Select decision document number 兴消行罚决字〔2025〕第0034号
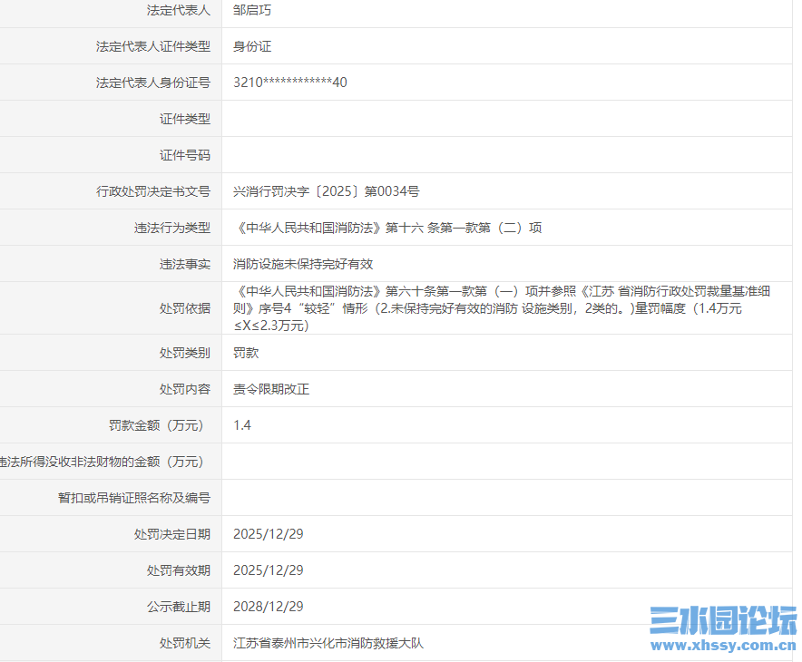Screen dimensions: 802x662 pyautogui.click(x=327, y=191)
